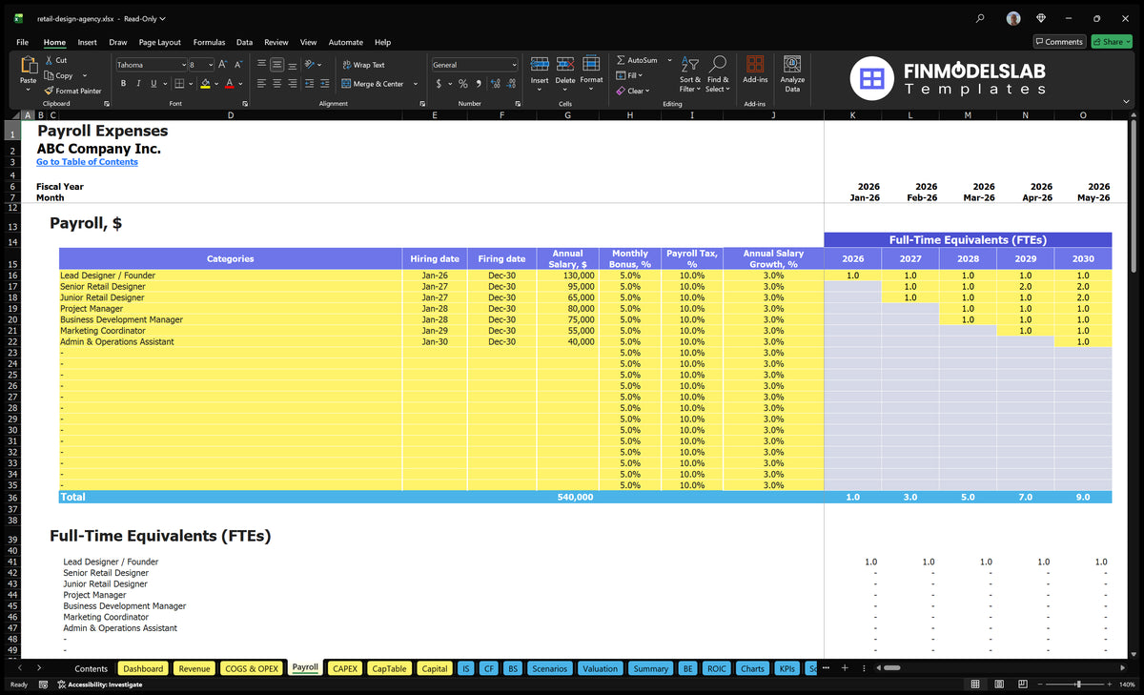Toggle bottom vertical alignment
The height and width of the screenshot is (695, 1144).
(293, 65)
